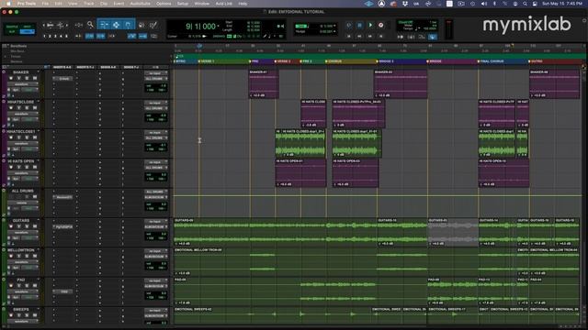Click the red Record transport button
Screen dimensions: 588x330
(381, 25)
